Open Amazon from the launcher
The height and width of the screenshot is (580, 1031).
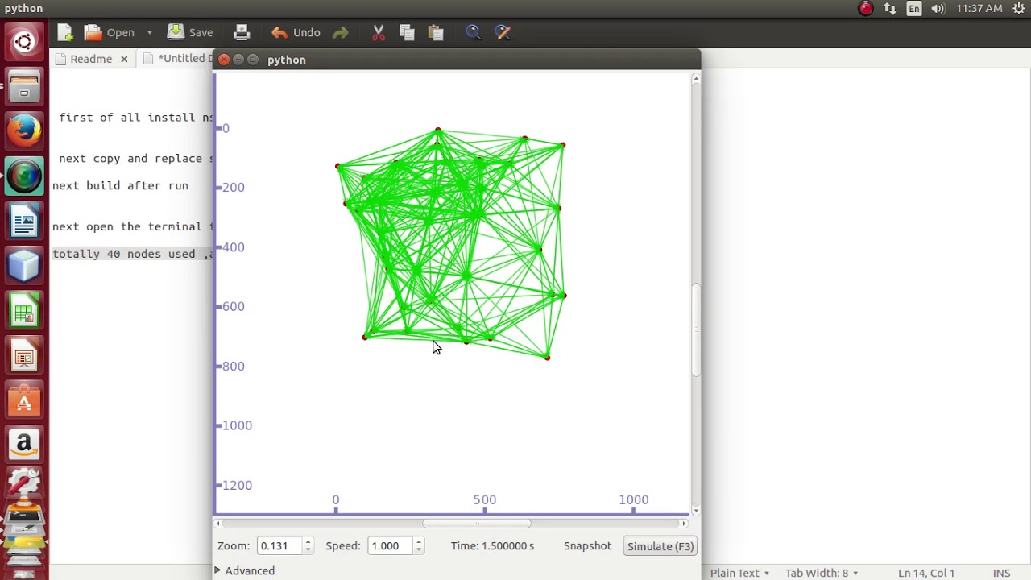pos(24,445)
